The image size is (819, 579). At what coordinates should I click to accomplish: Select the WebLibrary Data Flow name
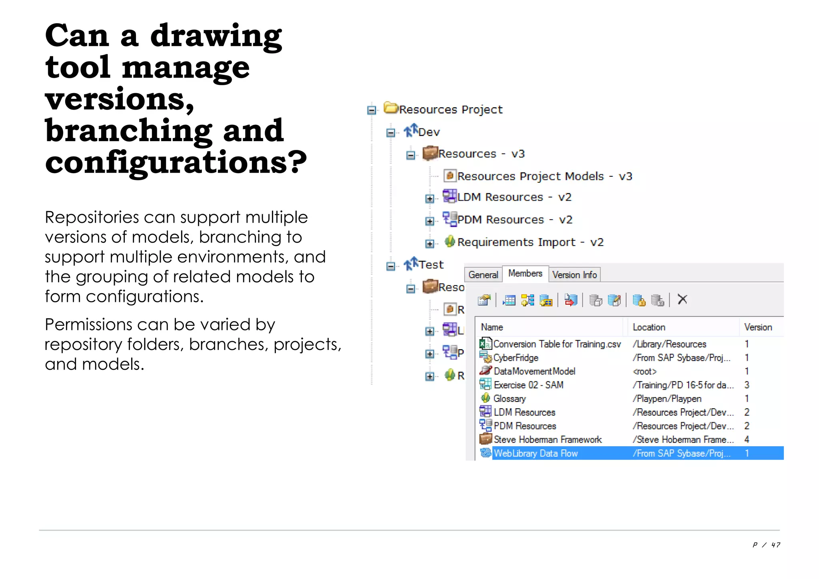[x=536, y=453]
